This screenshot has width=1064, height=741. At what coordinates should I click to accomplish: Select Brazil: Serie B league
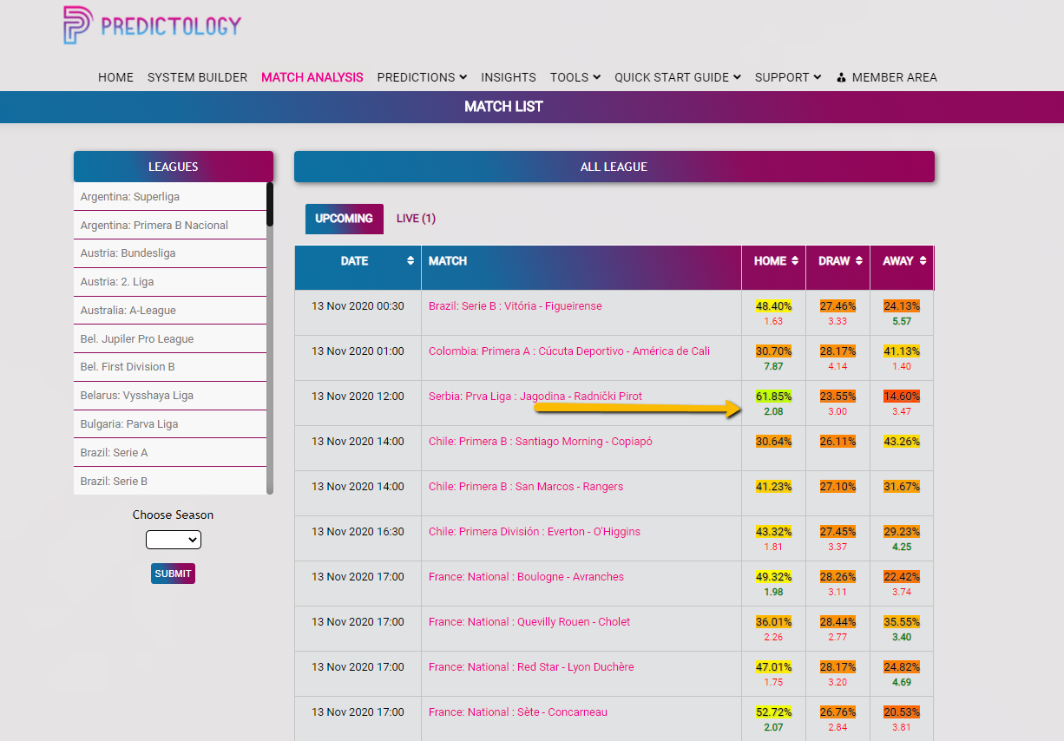(x=170, y=481)
